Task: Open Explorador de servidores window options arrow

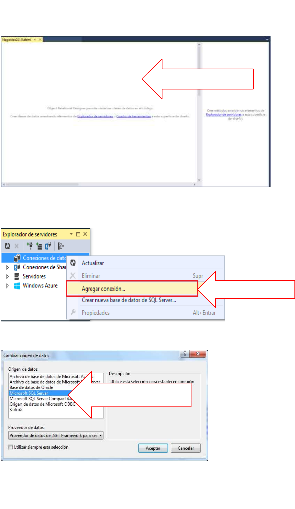Action: [x=71, y=234]
